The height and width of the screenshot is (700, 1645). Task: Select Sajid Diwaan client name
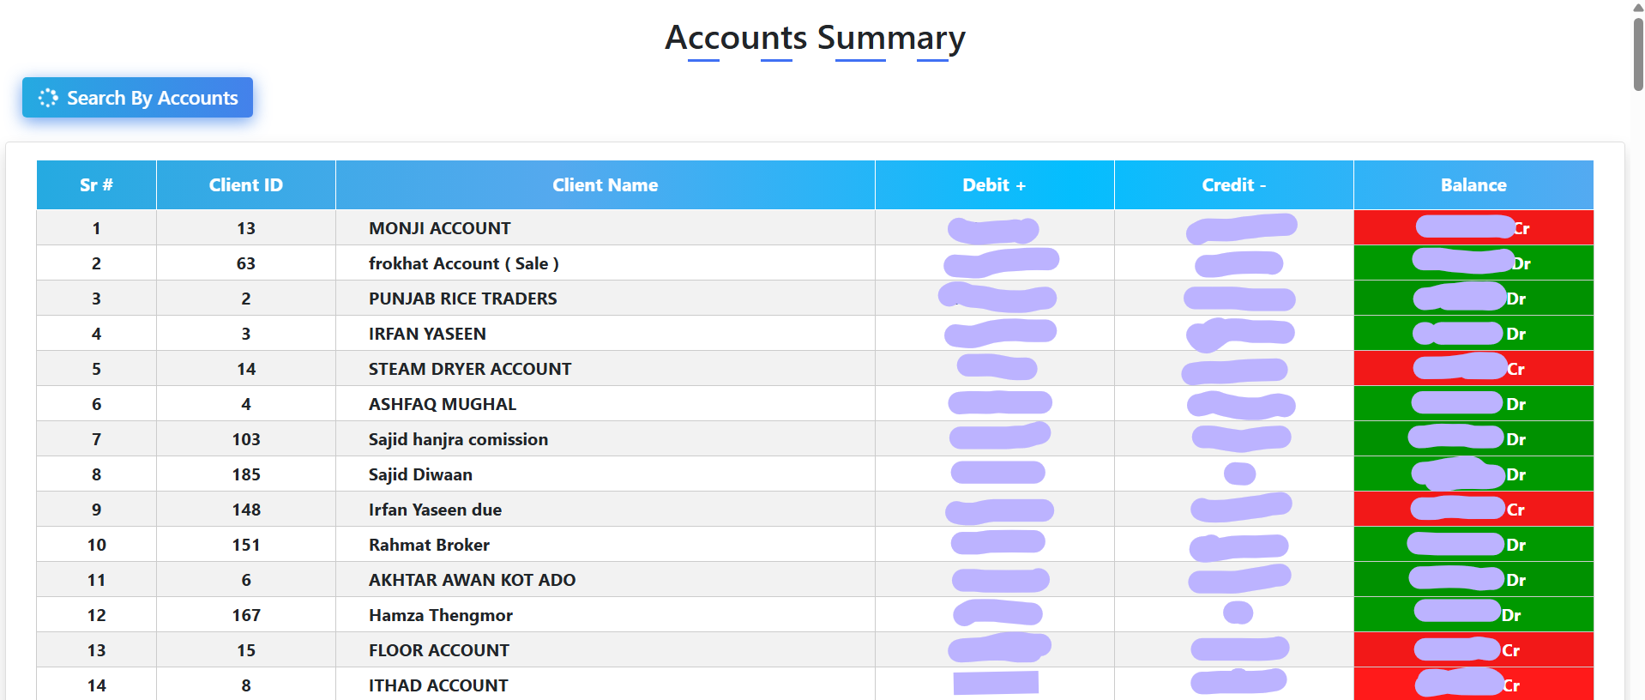coord(420,474)
